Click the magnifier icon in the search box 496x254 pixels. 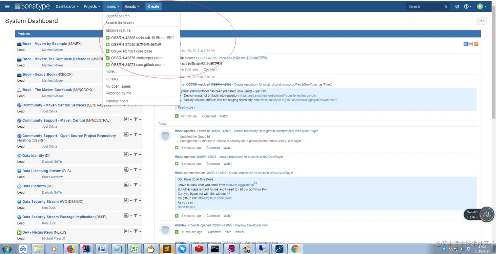click(x=446, y=7)
